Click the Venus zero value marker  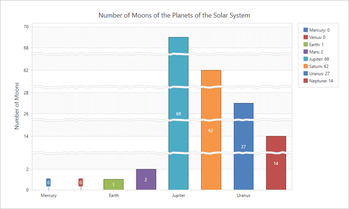point(81,182)
